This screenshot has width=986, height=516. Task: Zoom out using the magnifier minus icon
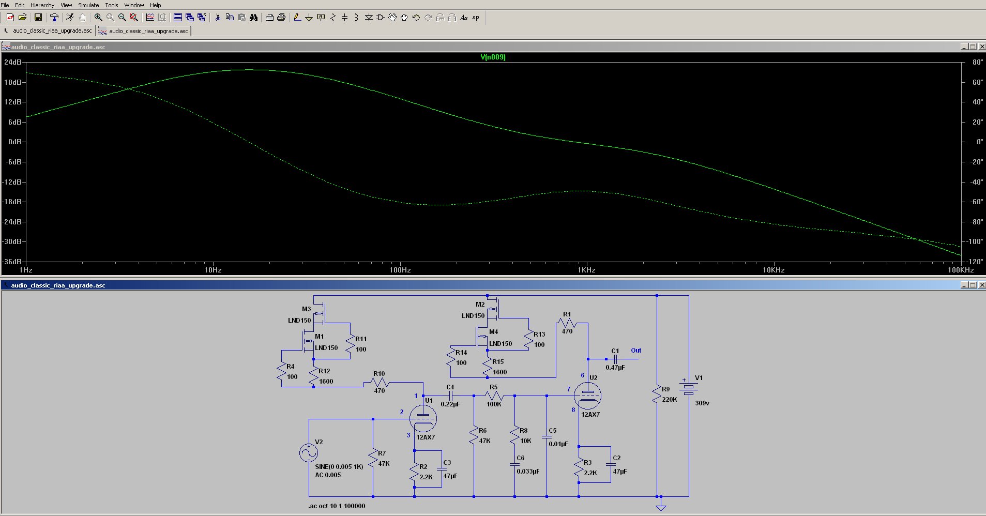(x=122, y=18)
